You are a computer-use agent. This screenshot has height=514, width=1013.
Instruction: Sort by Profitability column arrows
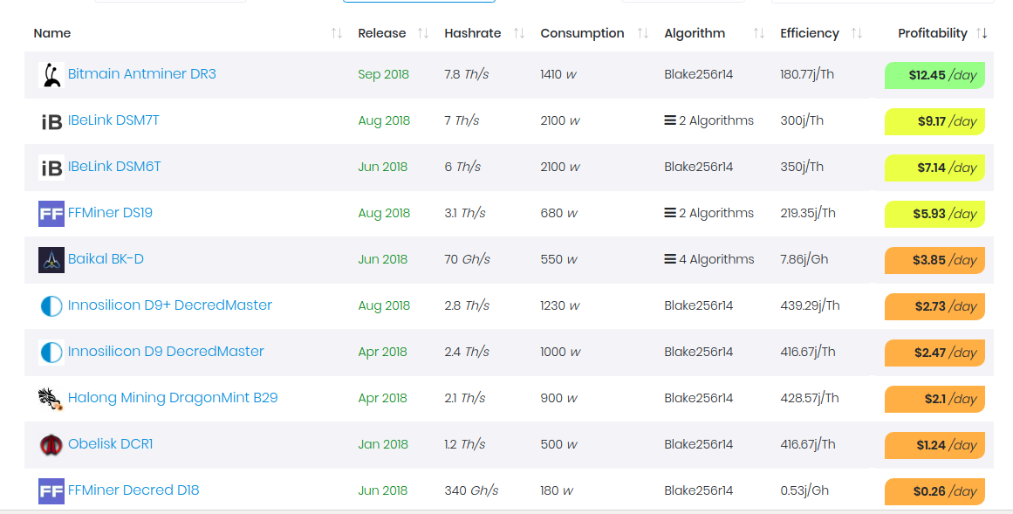(982, 33)
